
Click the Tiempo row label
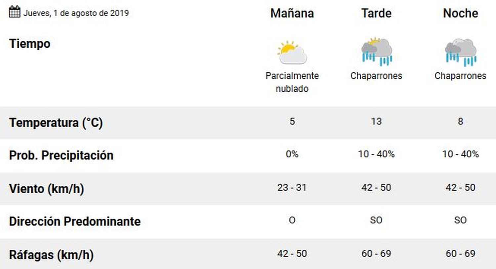30,44
